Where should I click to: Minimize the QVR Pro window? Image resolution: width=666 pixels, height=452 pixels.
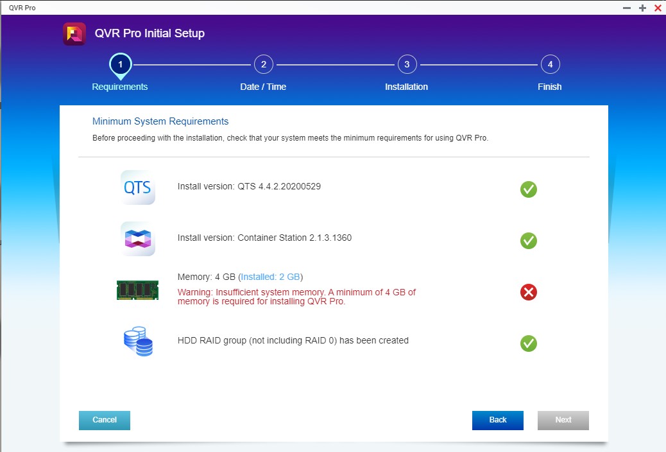(x=626, y=8)
